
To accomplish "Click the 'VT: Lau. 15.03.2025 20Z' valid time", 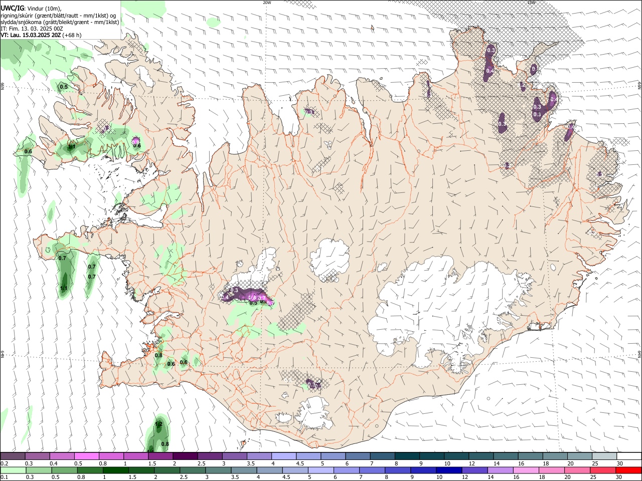I will click(31, 35).
